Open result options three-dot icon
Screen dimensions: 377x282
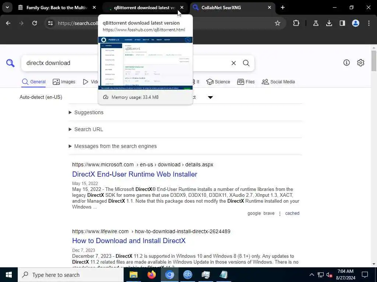pyautogui.click(x=280, y=214)
